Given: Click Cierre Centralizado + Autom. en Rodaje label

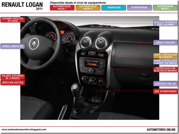Looking at the screenshot, I should point(165,62).
